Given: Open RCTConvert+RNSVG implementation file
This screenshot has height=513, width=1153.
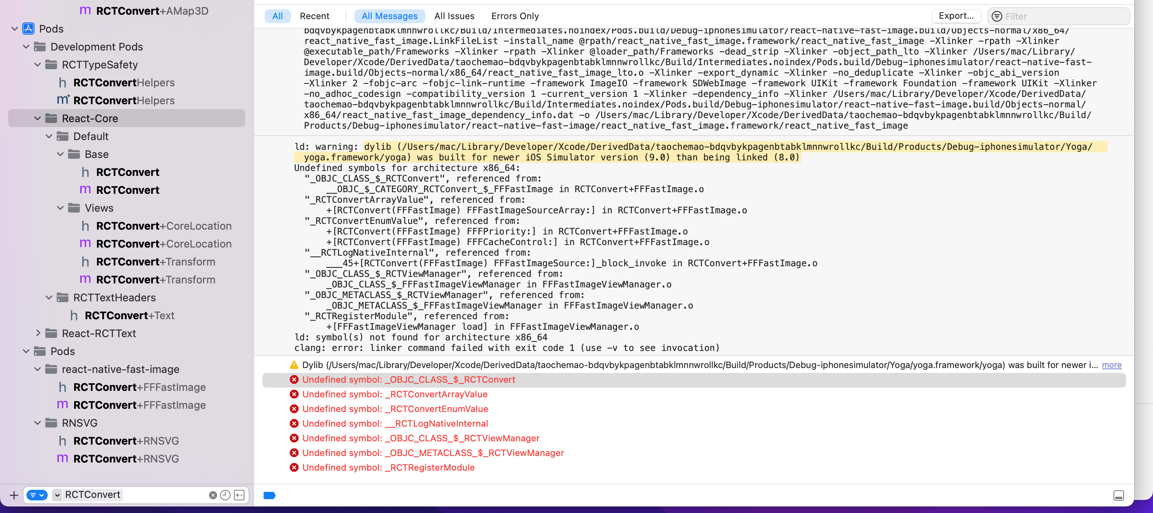Looking at the screenshot, I should click(126, 458).
